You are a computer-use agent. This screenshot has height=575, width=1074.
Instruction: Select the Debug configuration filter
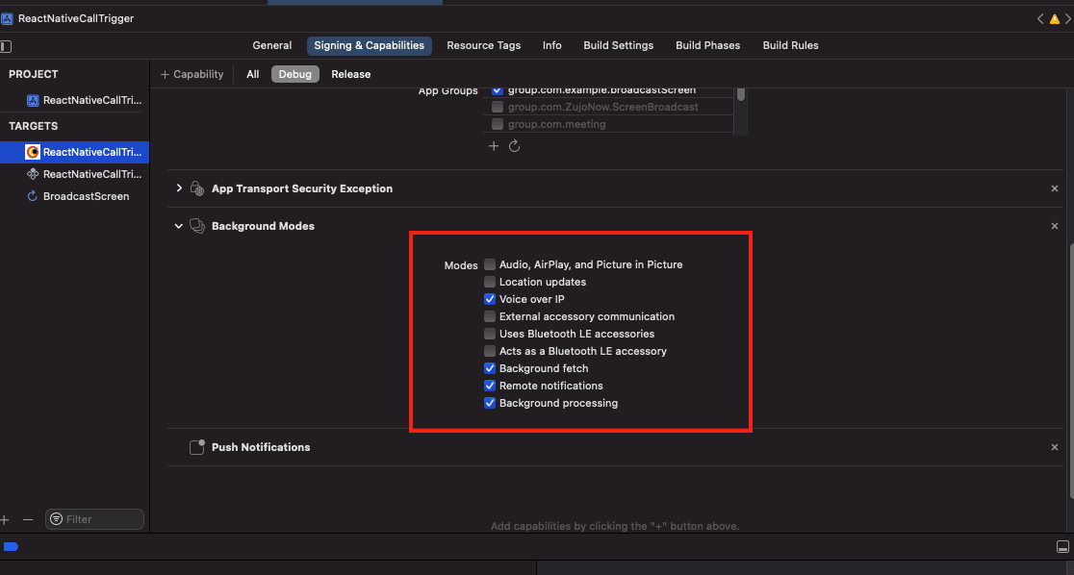[x=295, y=75]
